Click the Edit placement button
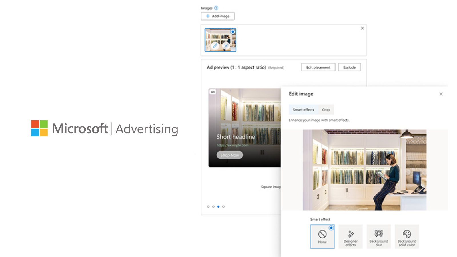This screenshot has height=257, width=457. pyautogui.click(x=318, y=67)
